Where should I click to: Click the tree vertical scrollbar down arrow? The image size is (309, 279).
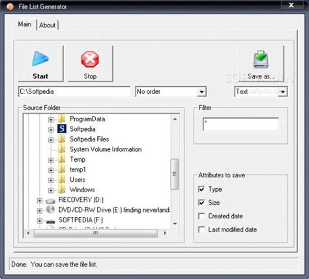point(175,224)
